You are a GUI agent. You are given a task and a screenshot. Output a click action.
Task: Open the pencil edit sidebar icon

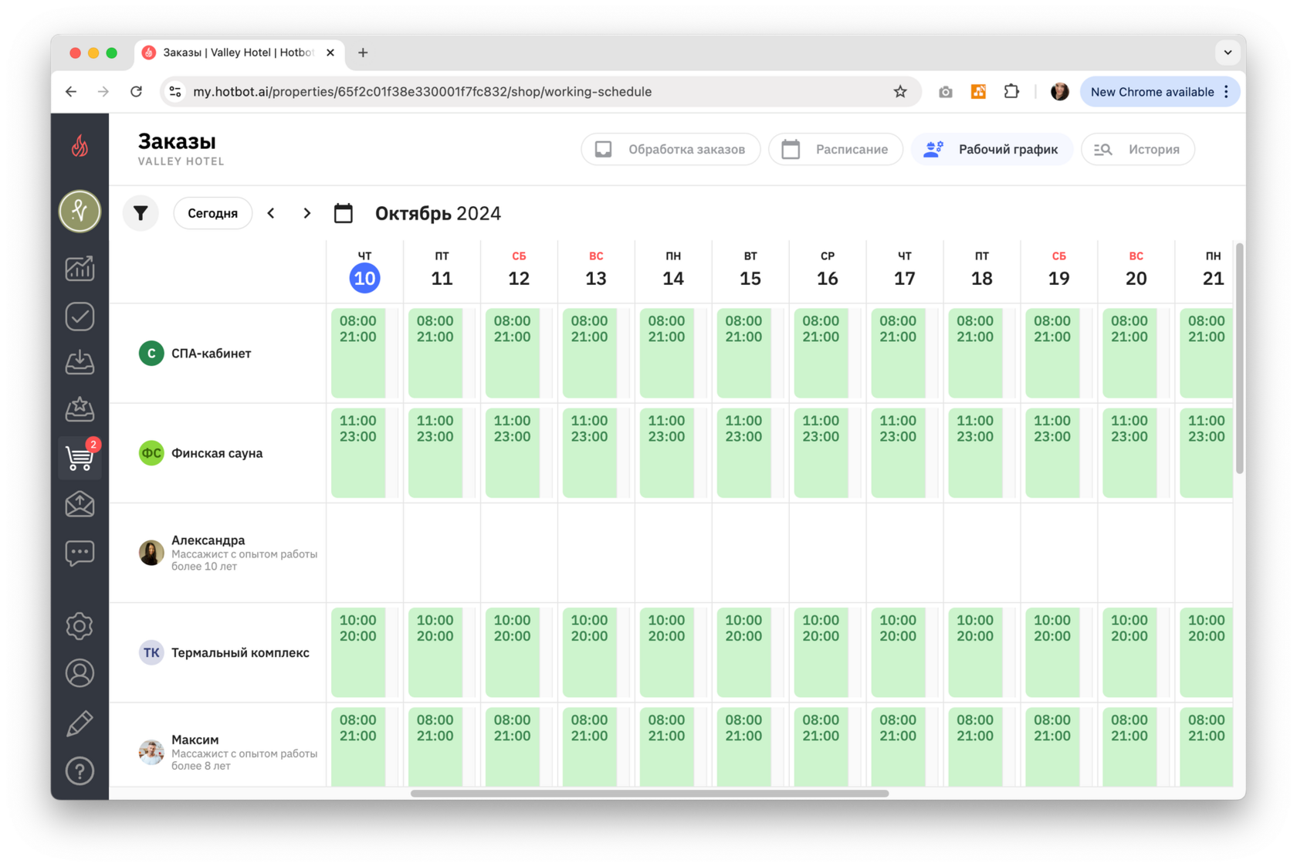[80, 723]
